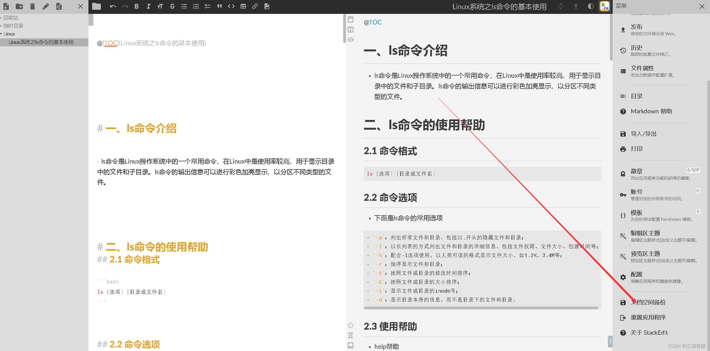Click the @TOC link in the preview

(x=375, y=22)
